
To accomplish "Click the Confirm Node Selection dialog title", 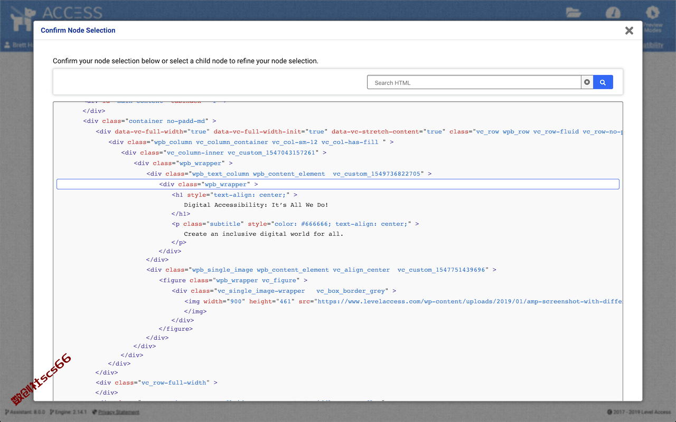I will [x=78, y=31].
